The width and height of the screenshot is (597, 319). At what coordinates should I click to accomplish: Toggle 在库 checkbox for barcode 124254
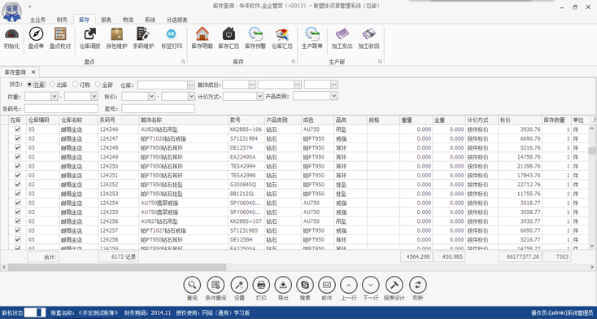(x=18, y=203)
